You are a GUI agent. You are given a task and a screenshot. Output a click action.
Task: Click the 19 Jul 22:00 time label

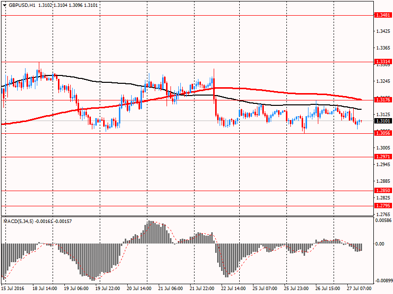pos(108,289)
